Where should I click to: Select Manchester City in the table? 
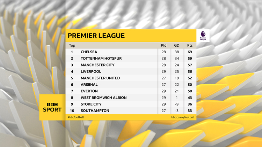point(97,65)
